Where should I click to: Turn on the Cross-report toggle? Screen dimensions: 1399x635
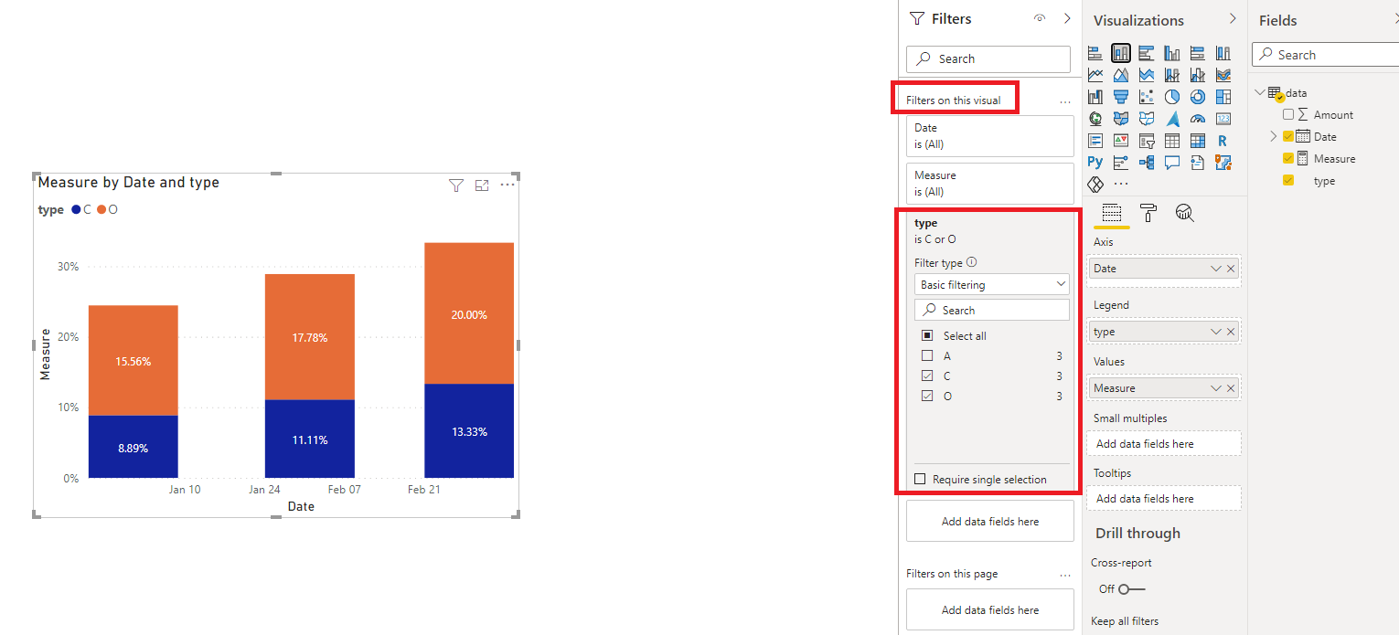1132,589
